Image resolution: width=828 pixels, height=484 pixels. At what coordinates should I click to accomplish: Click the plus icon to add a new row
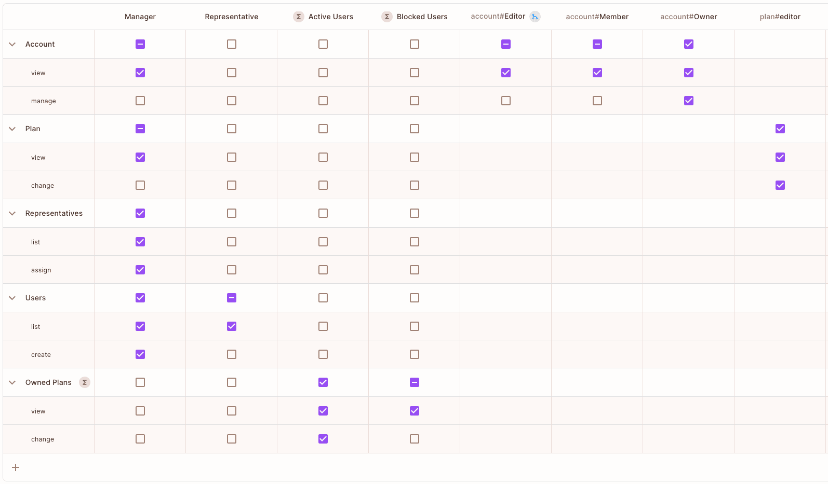16,467
